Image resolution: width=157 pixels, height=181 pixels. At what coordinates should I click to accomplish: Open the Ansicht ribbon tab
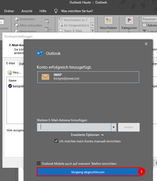(27, 11)
